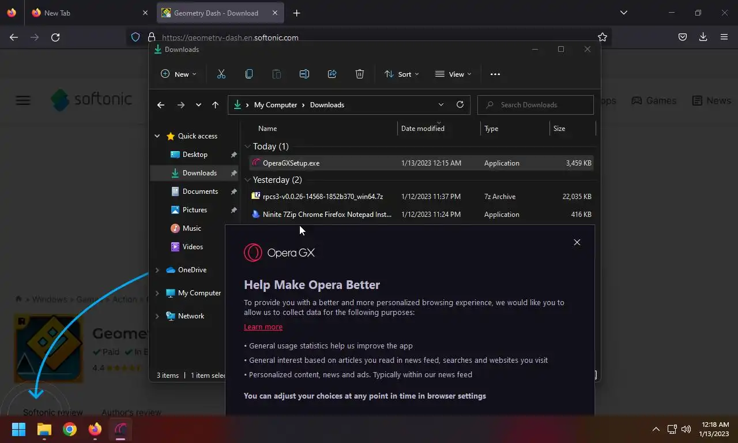Expand the address bar history dropdown
Image resolution: width=738 pixels, height=443 pixels.
(441, 104)
